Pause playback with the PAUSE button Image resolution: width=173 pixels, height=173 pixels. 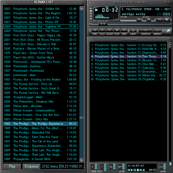tap(109, 30)
